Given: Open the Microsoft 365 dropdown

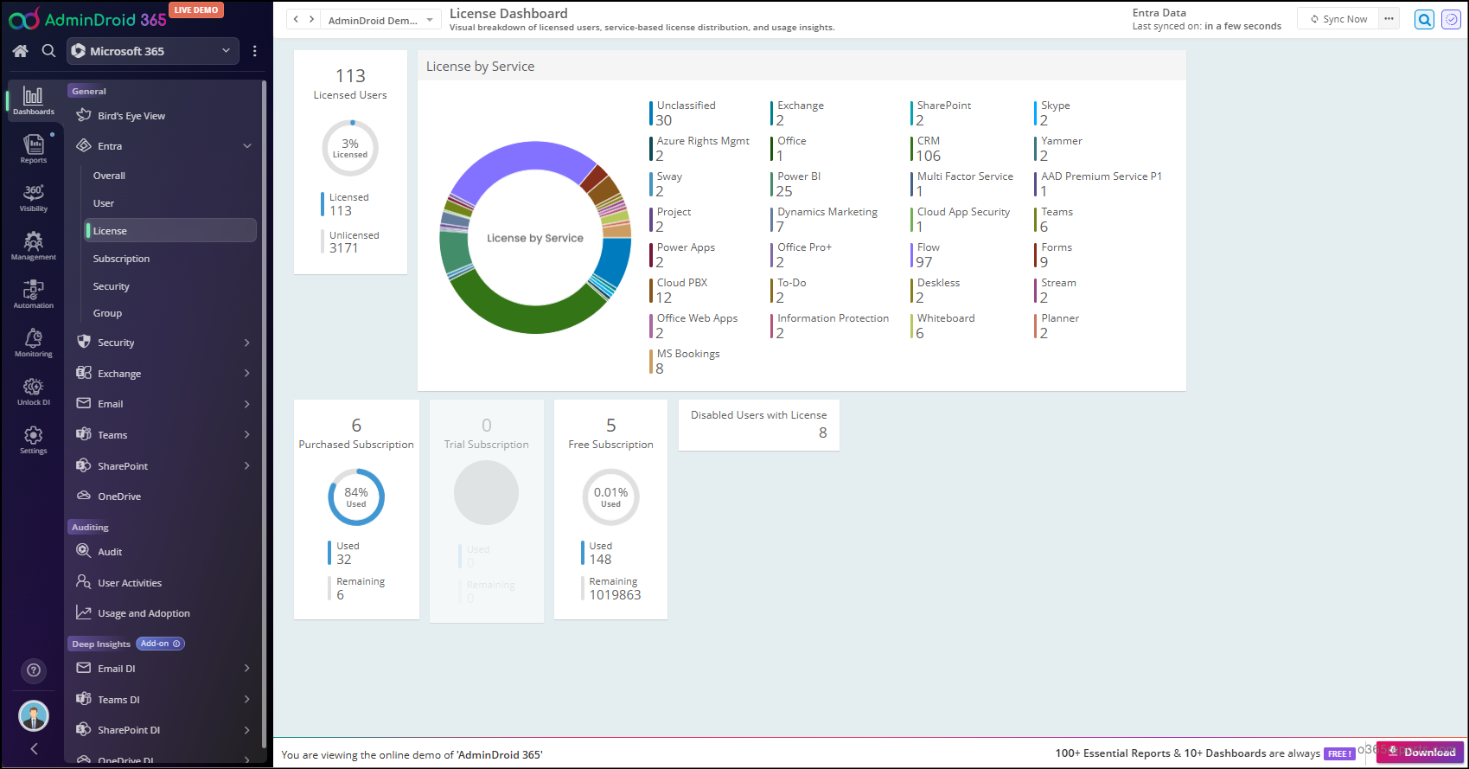Looking at the screenshot, I should tap(152, 51).
